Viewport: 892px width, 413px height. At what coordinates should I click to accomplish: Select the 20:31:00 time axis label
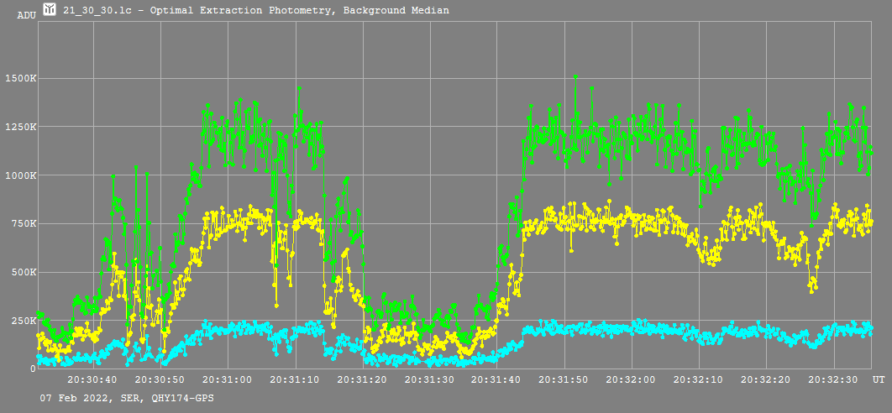tap(227, 380)
